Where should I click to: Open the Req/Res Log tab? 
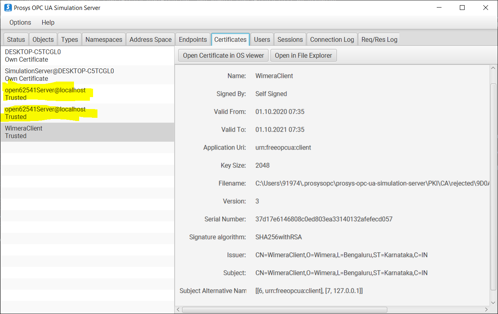click(x=379, y=39)
